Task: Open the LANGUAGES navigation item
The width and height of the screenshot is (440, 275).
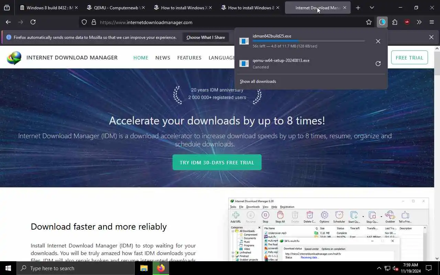Action: pyautogui.click(x=222, y=58)
